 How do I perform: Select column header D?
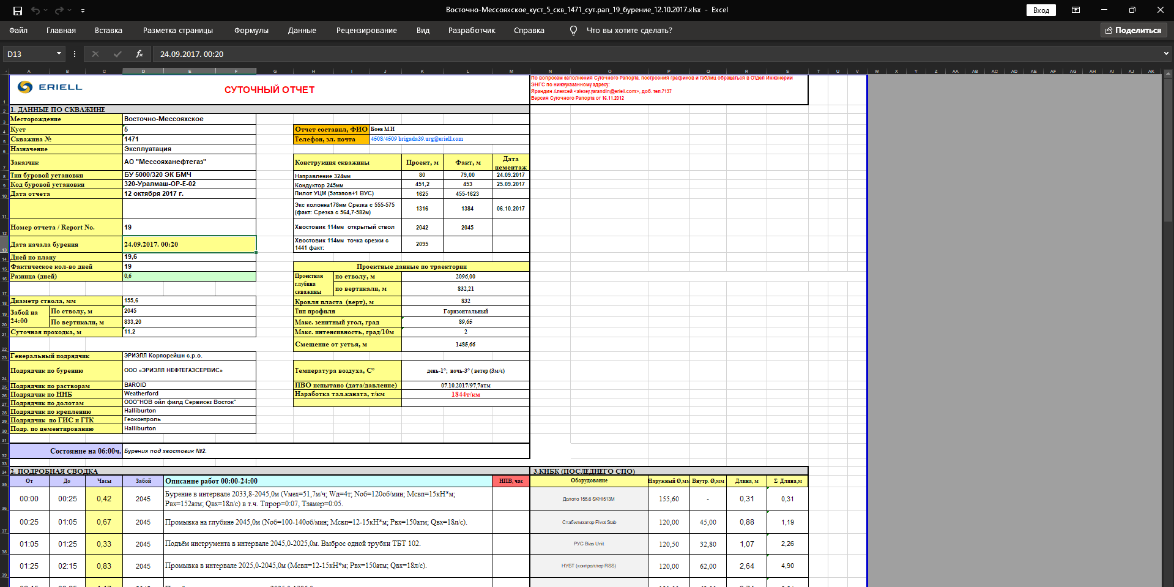pos(143,71)
